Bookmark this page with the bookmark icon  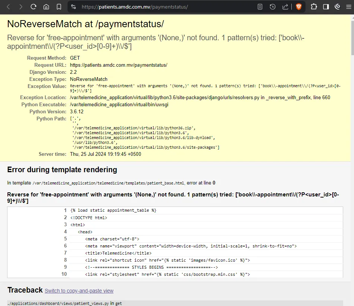(59, 7)
